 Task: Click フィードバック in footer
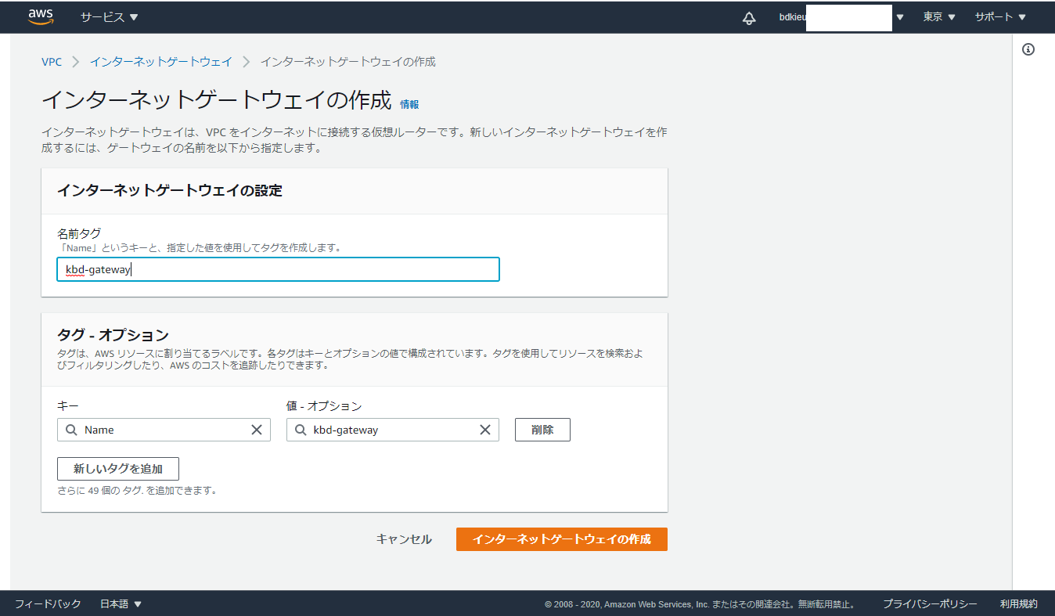pos(48,604)
